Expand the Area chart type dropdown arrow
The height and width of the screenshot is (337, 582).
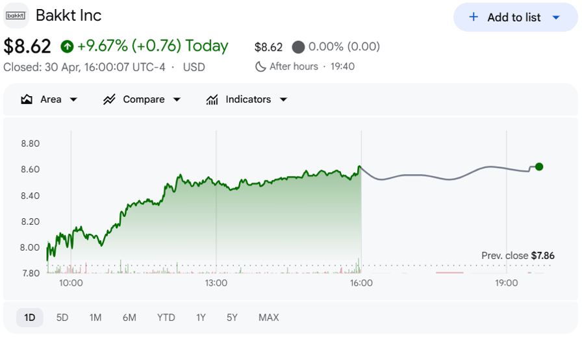pyautogui.click(x=73, y=99)
